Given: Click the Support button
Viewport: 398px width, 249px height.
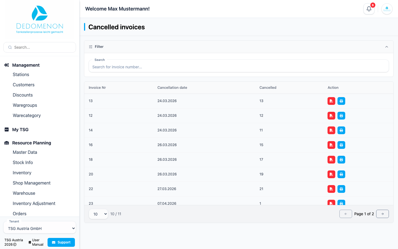Looking at the screenshot, I should pos(61,242).
